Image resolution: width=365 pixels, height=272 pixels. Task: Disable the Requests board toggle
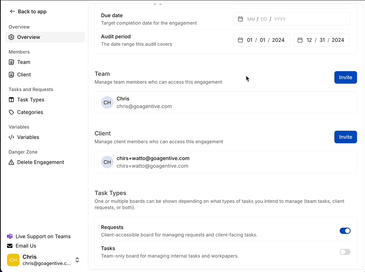(x=345, y=231)
